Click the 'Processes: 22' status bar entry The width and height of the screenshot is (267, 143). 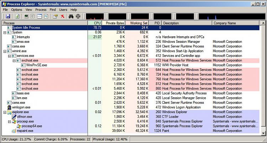[80, 139]
